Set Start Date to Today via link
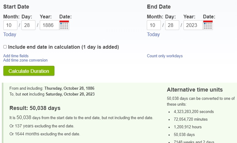The height and width of the screenshot is (143, 237). (x=10, y=34)
